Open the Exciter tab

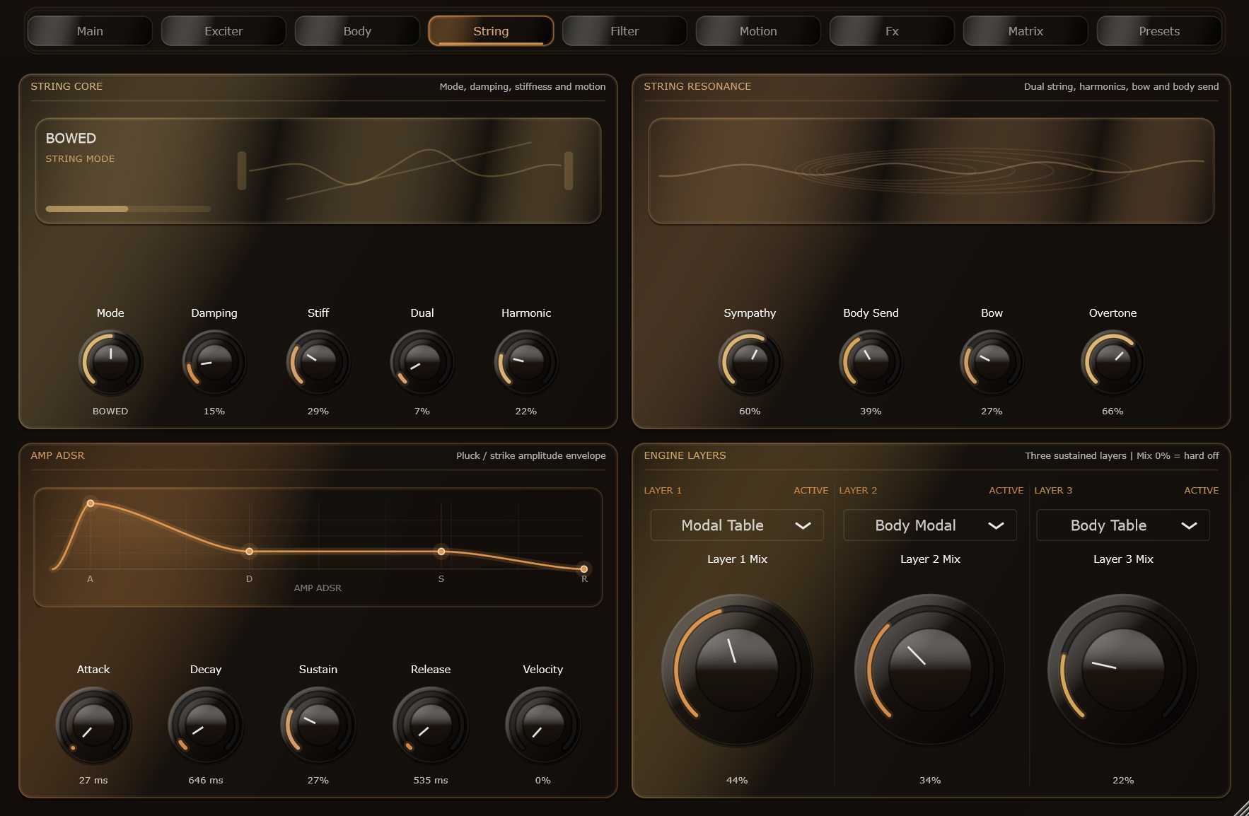pyautogui.click(x=223, y=31)
